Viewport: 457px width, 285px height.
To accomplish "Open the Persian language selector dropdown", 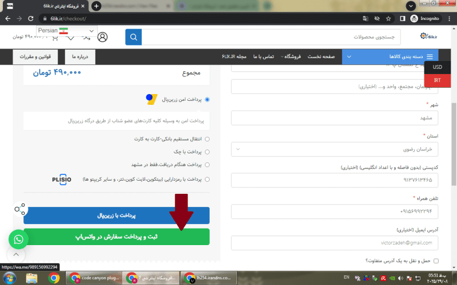I will coord(66,31).
